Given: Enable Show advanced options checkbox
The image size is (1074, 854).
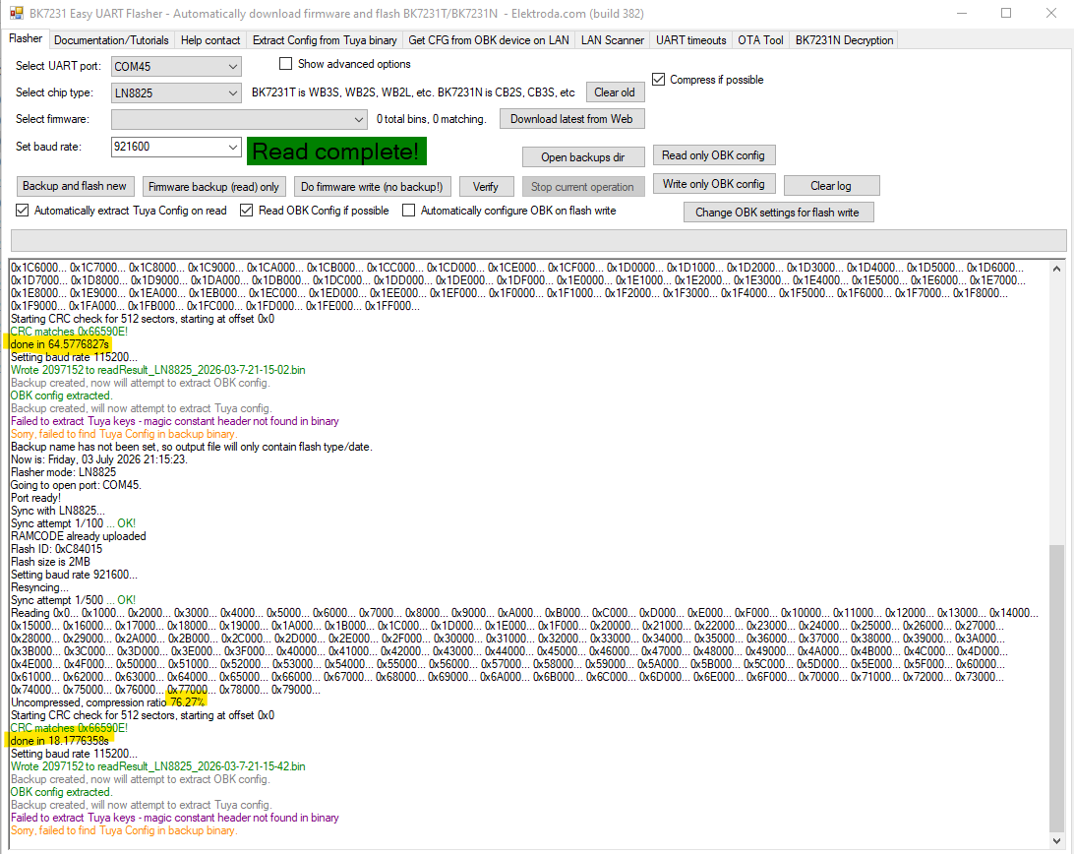Looking at the screenshot, I should 285,64.
